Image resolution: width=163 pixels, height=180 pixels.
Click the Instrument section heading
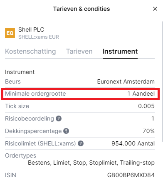(x=20, y=72)
